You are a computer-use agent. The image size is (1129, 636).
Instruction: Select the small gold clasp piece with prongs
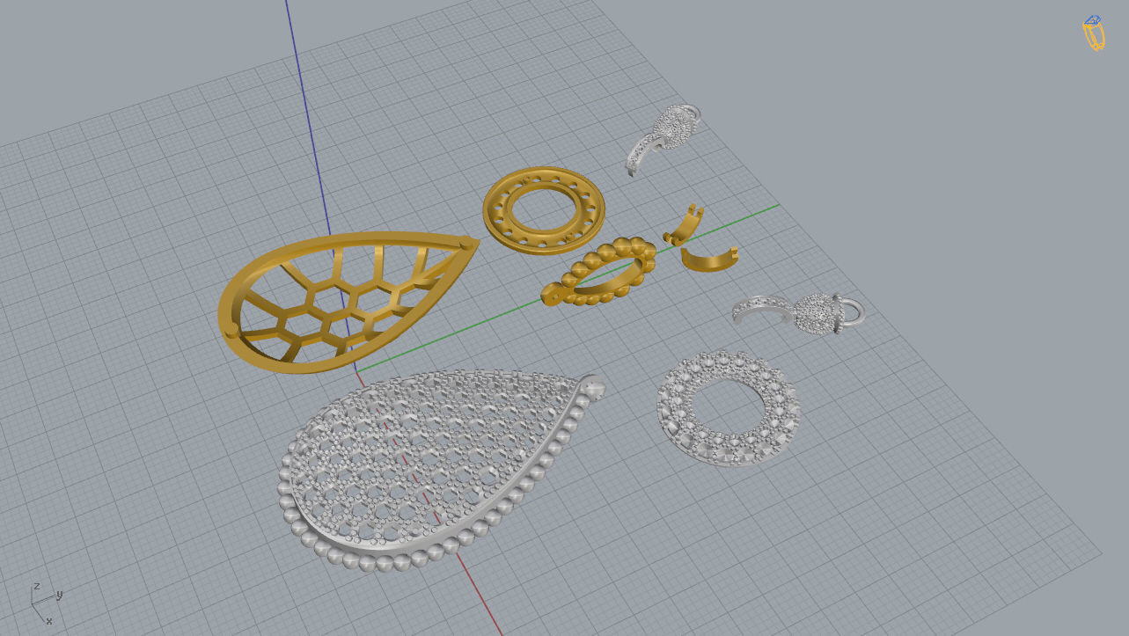[x=684, y=224]
